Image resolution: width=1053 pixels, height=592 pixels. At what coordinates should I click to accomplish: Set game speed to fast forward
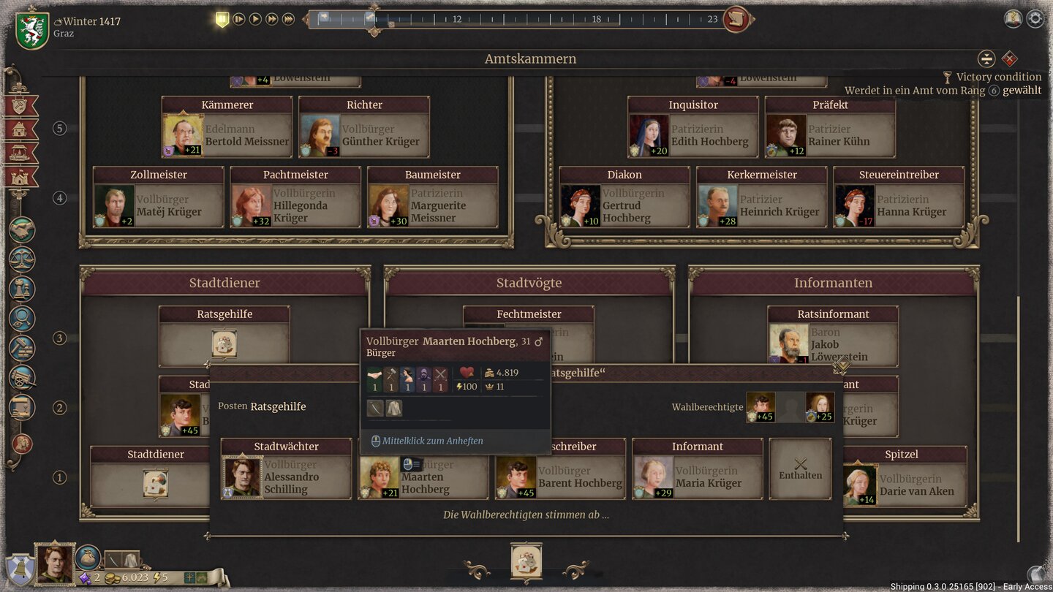(x=272, y=19)
